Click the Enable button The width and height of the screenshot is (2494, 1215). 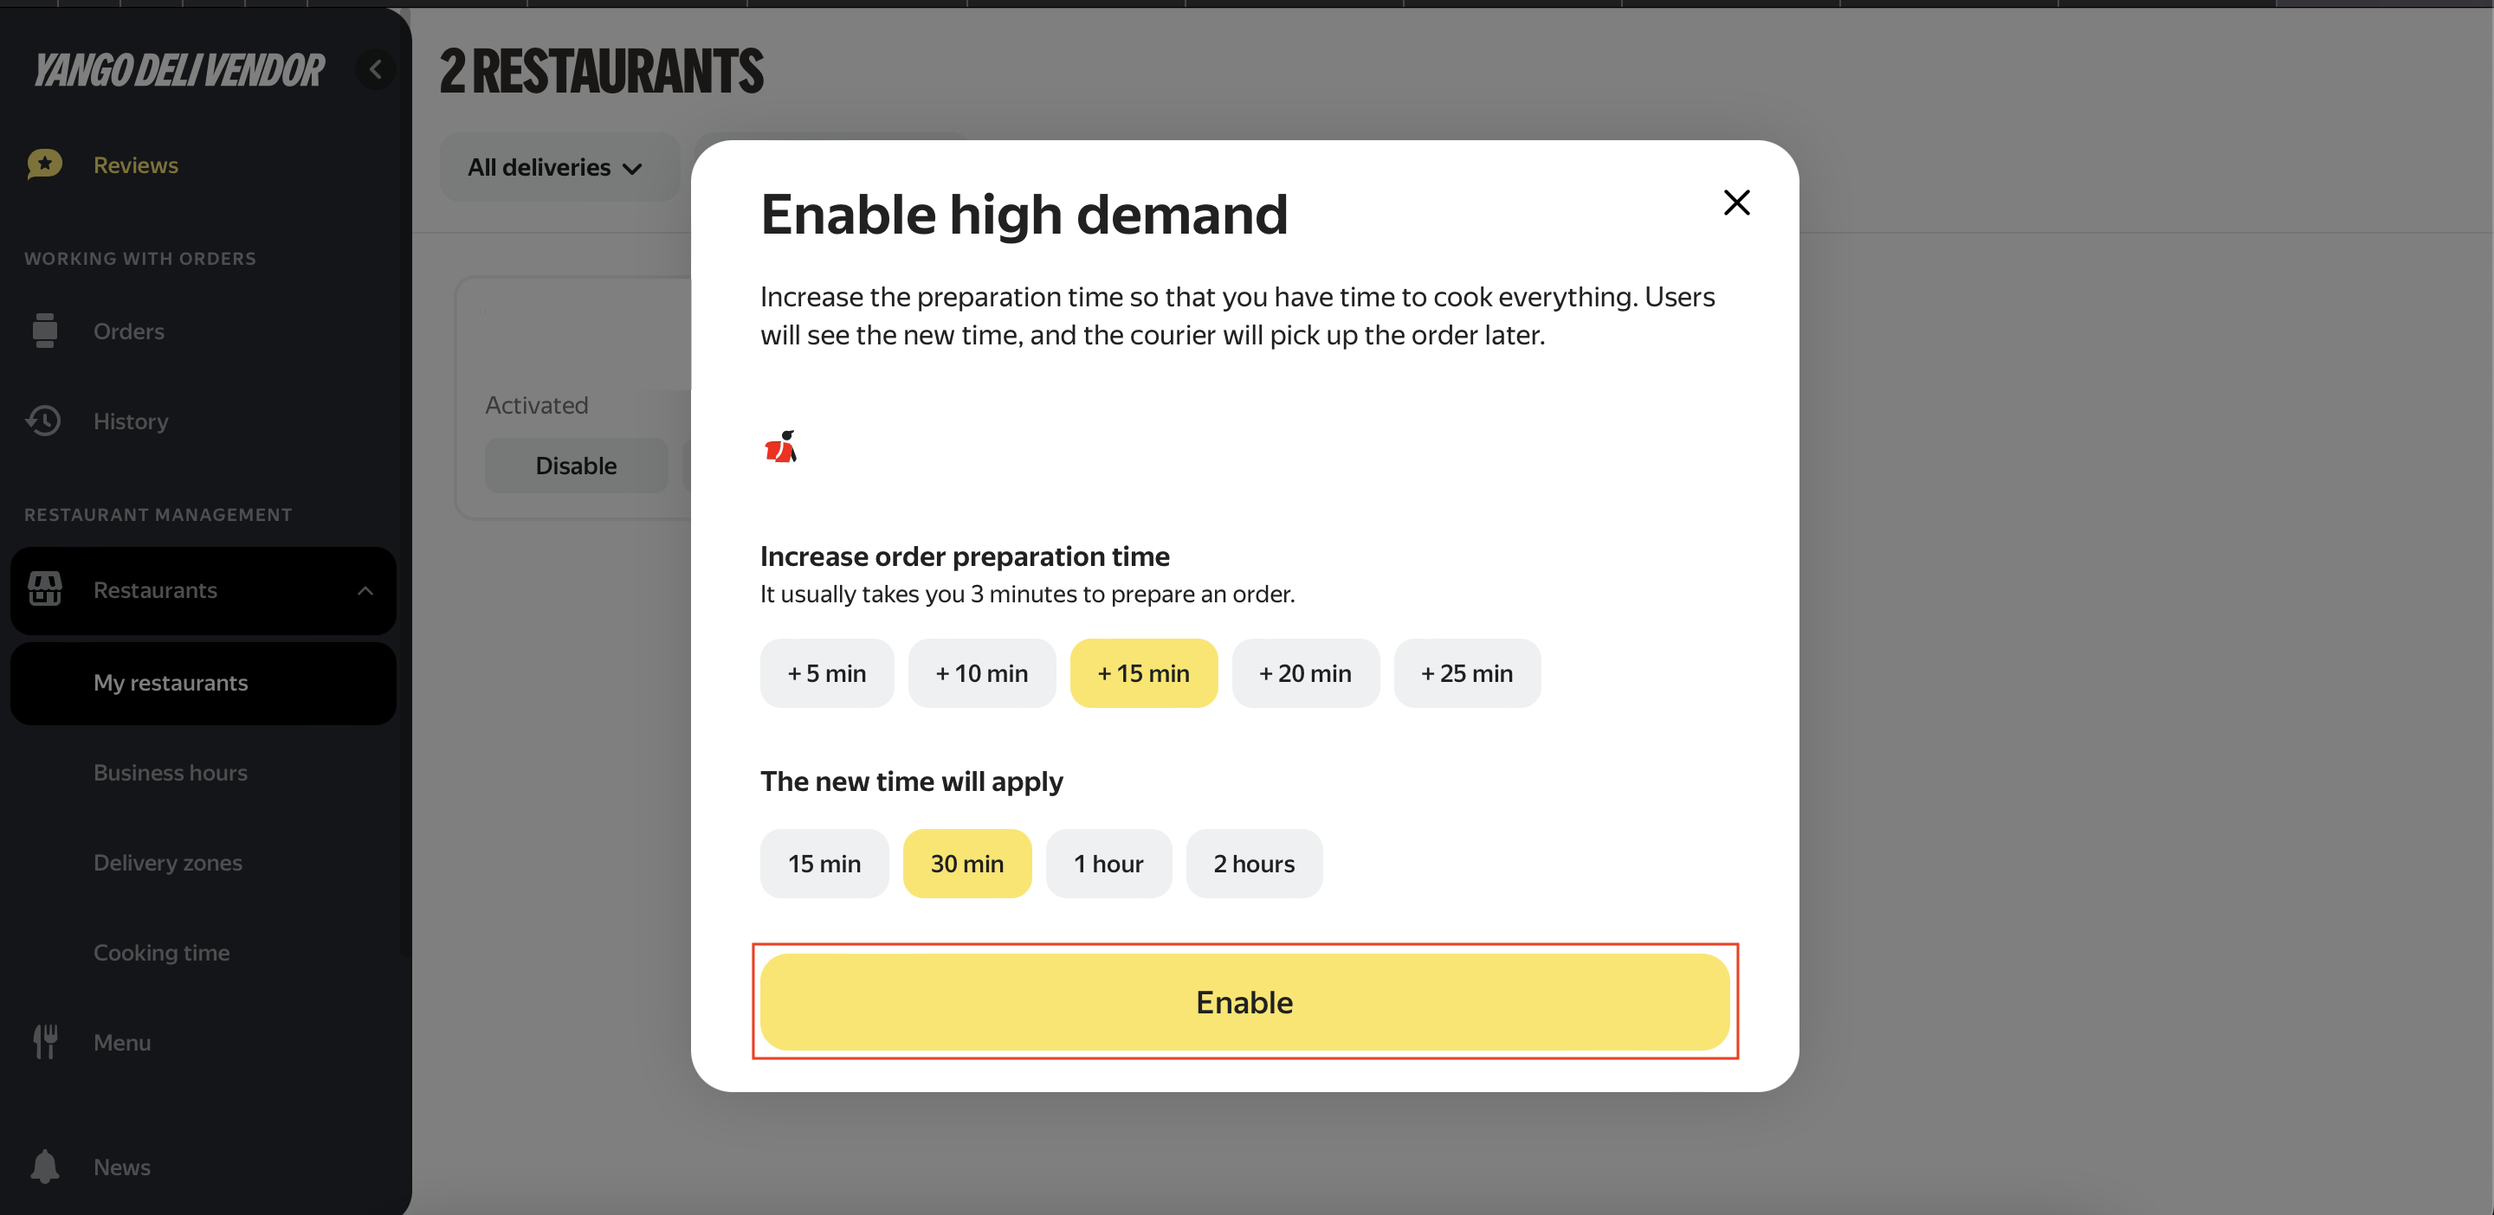point(1244,1002)
